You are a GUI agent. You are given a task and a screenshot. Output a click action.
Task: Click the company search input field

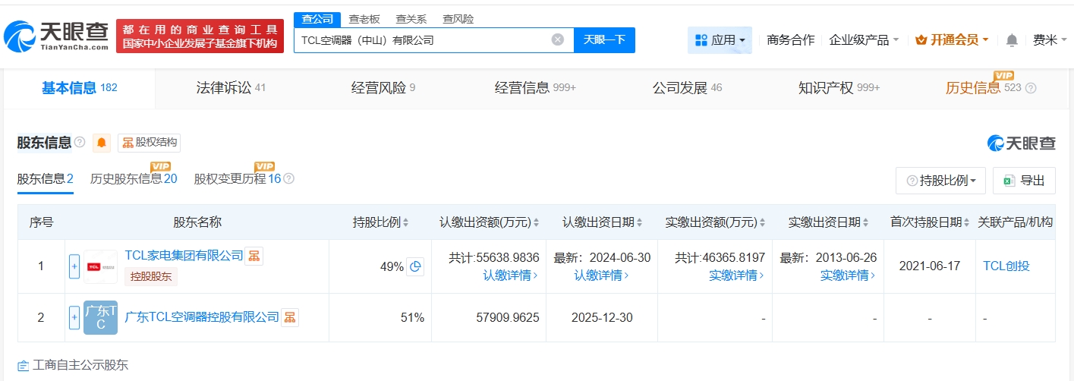[421, 39]
